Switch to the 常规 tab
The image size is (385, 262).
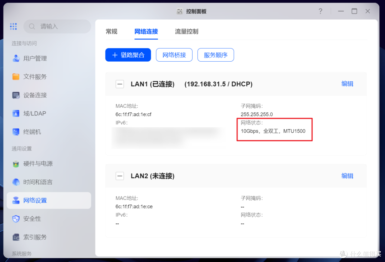click(x=112, y=31)
